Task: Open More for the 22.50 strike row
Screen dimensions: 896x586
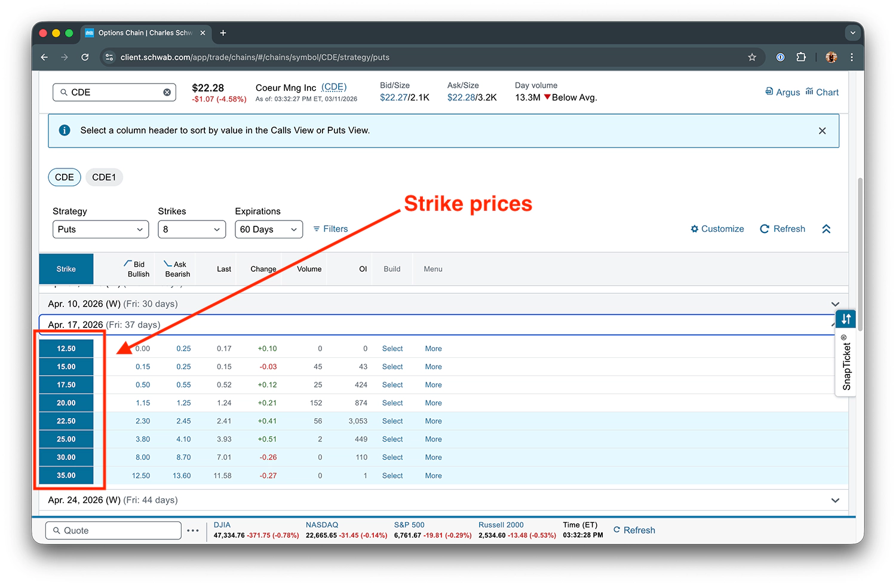Action: (x=434, y=421)
